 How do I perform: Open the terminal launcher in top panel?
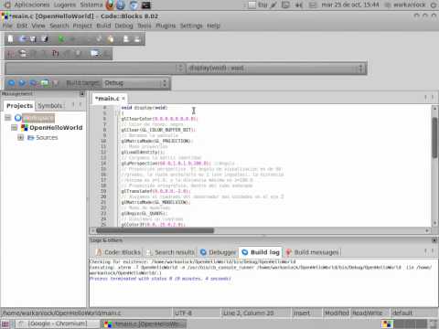(x=146, y=5)
